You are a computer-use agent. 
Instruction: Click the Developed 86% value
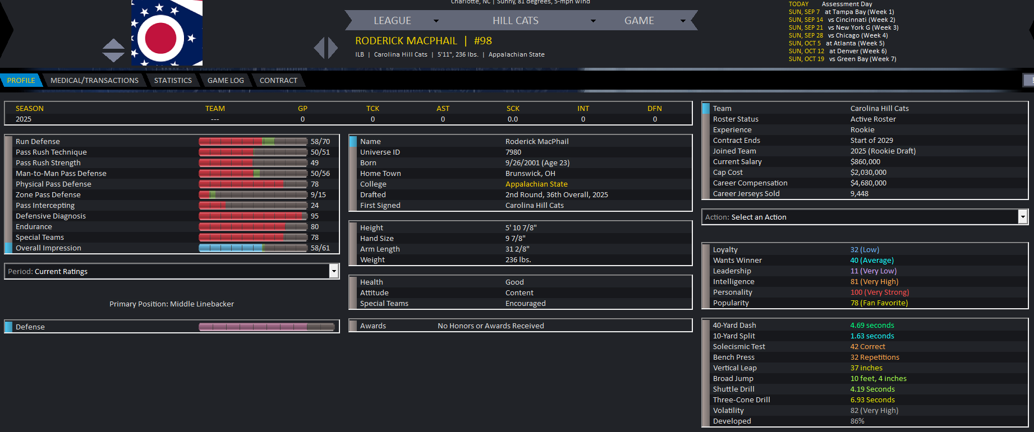[857, 421]
